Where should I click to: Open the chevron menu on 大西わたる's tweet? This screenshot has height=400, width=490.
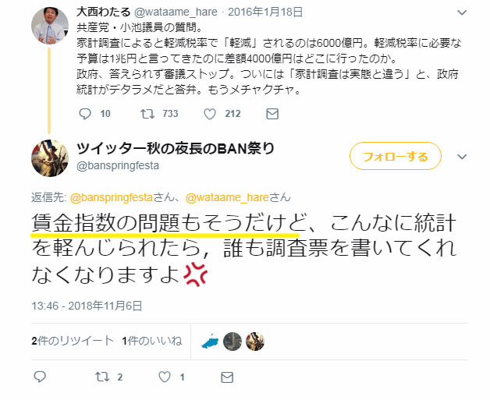coord(462,12)
